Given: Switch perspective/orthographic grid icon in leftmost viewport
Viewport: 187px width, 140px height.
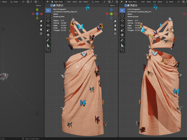Looking at the screenshot, I should (41, 34).
